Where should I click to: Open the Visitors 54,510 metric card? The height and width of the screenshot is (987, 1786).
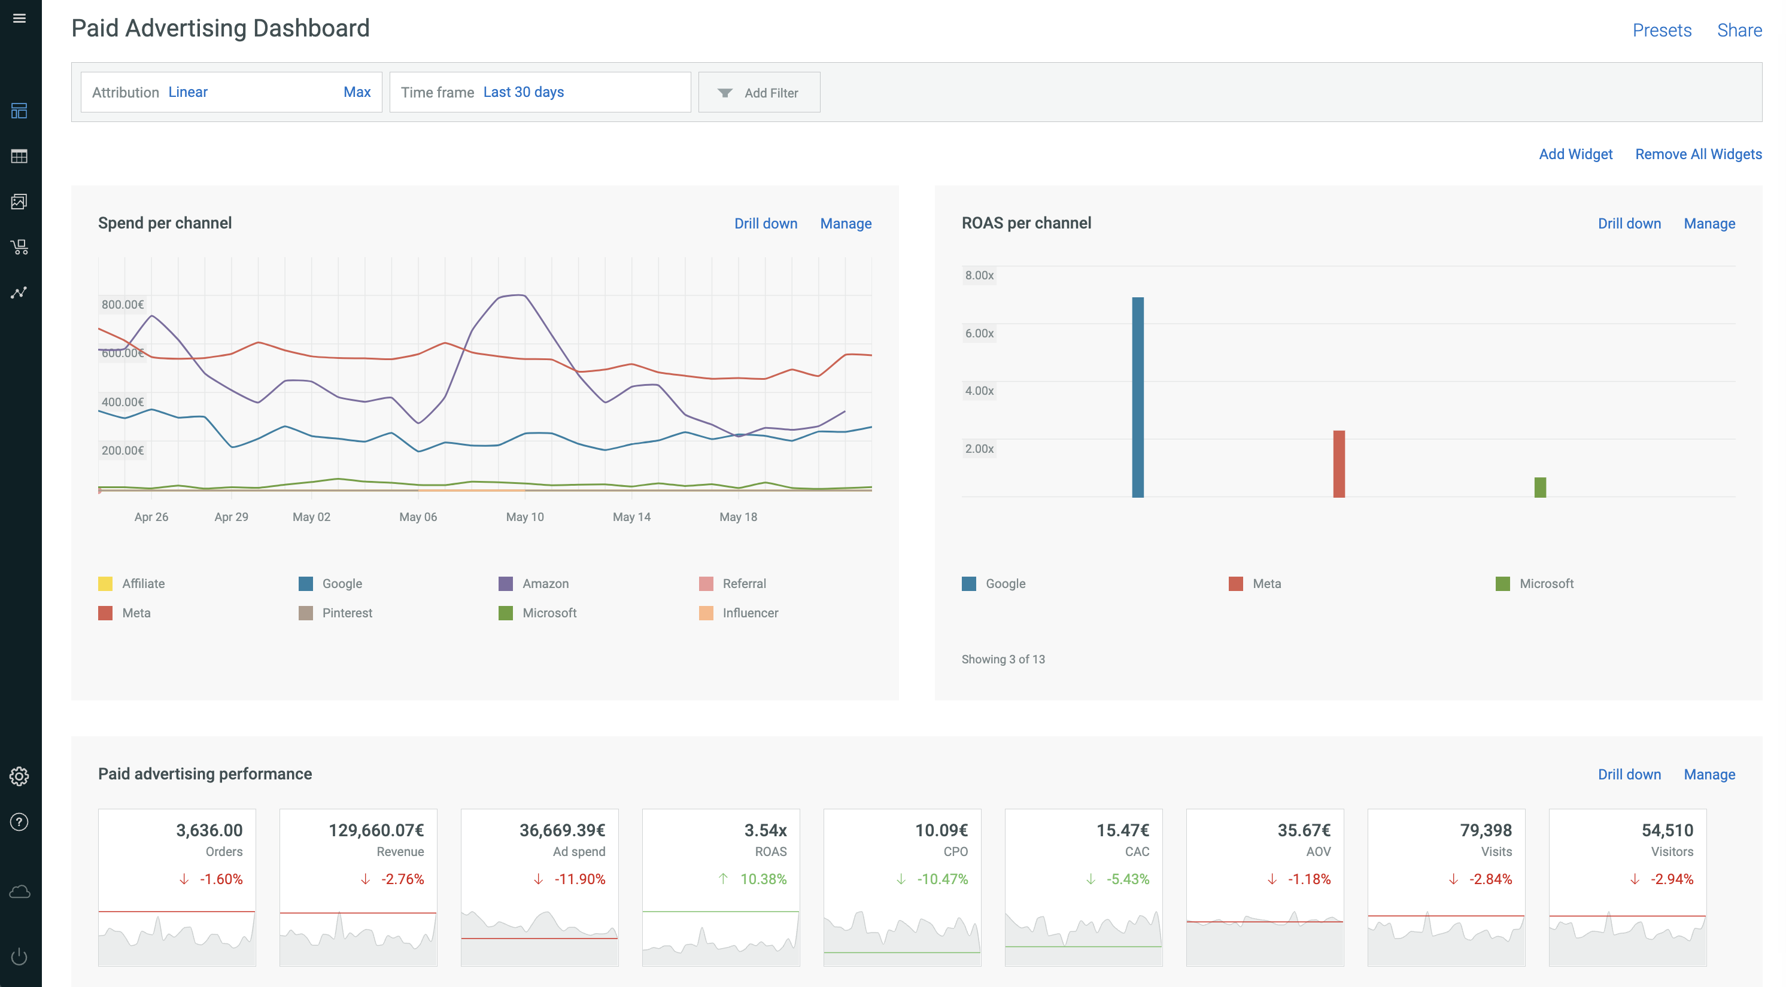coord(1627,887)
